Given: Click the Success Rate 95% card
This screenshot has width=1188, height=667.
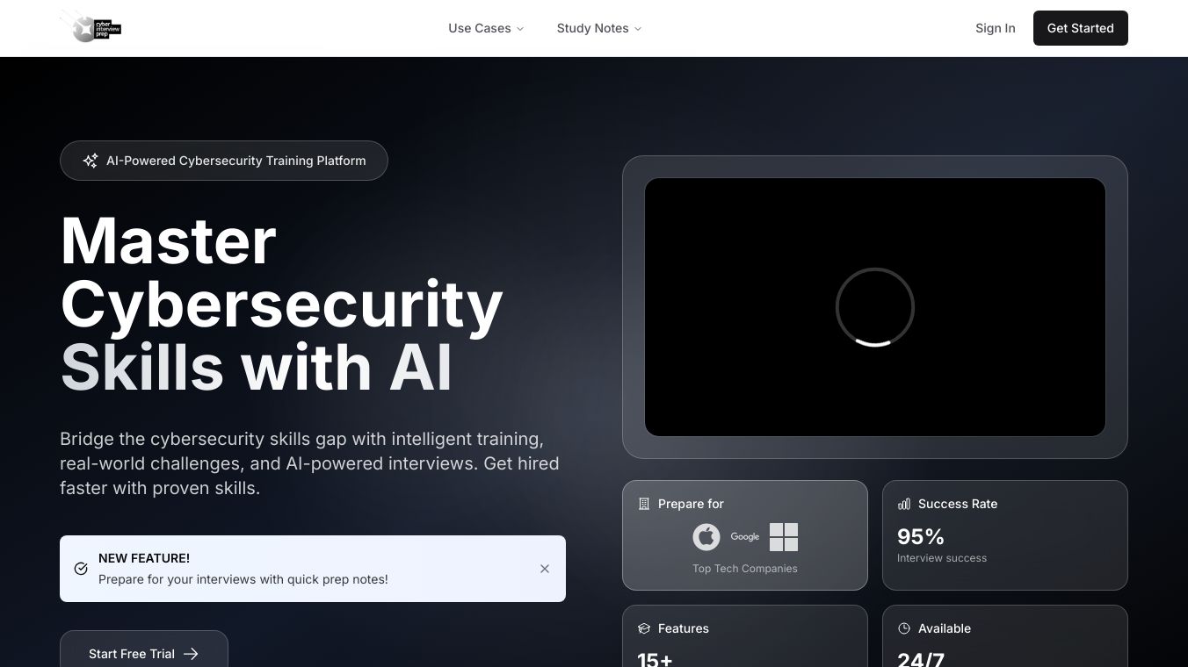Looking at the screenshot, I should pyautogui.click(x=1004, y=535).
